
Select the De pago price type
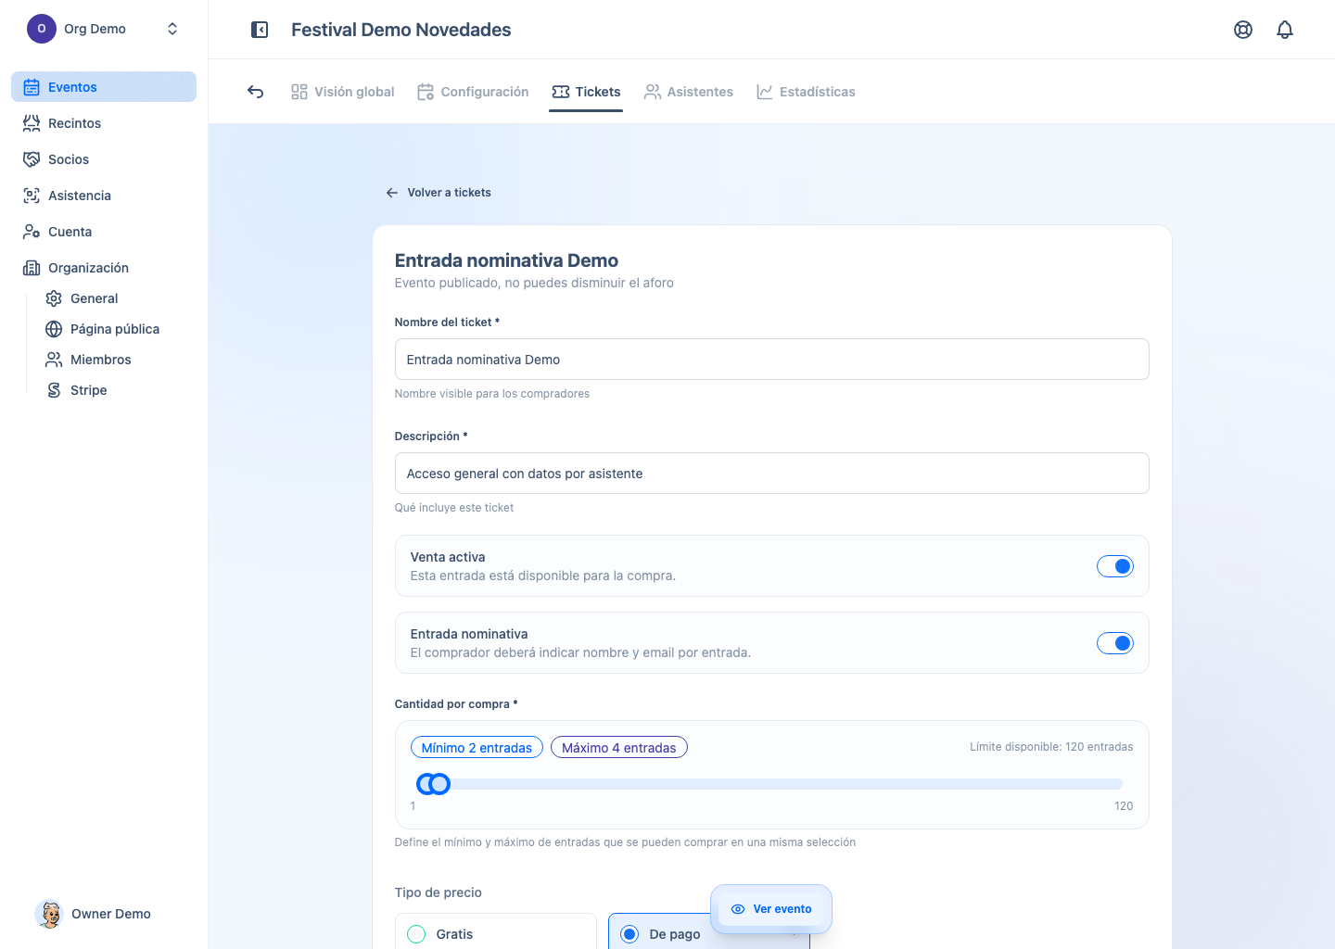[708, 931]
